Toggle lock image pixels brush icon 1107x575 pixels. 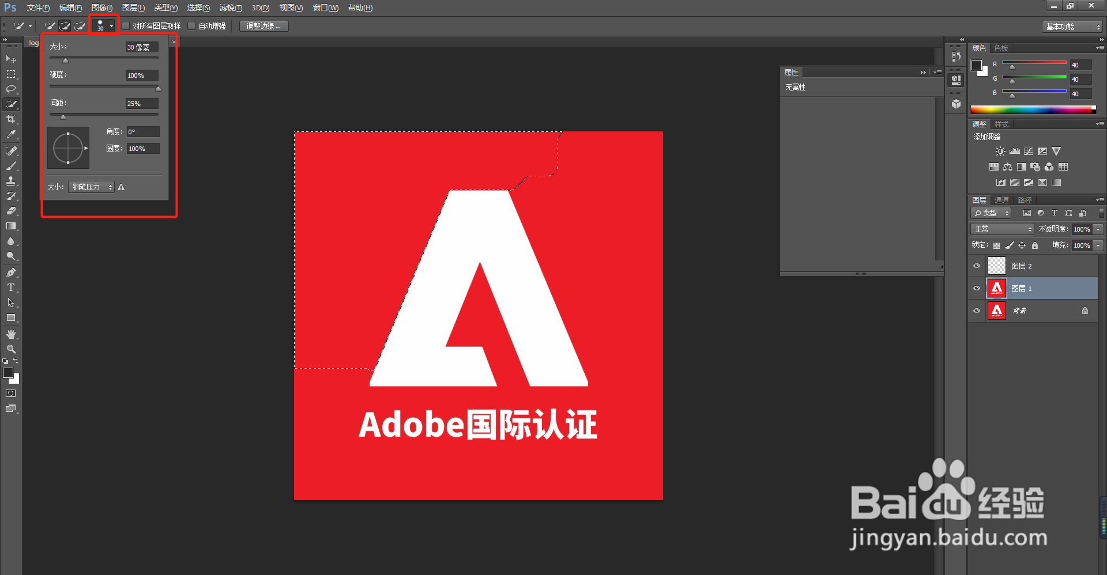point(1010,245)
